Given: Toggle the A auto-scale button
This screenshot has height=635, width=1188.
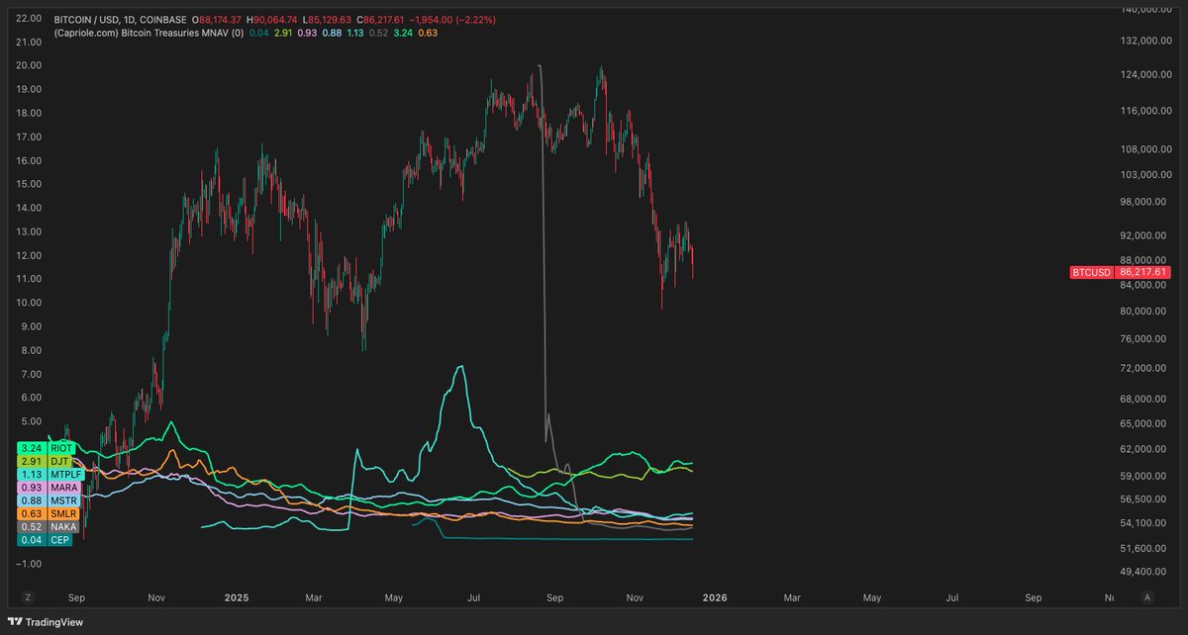Looking at the screenshot, I should (x=1146, y=597).
